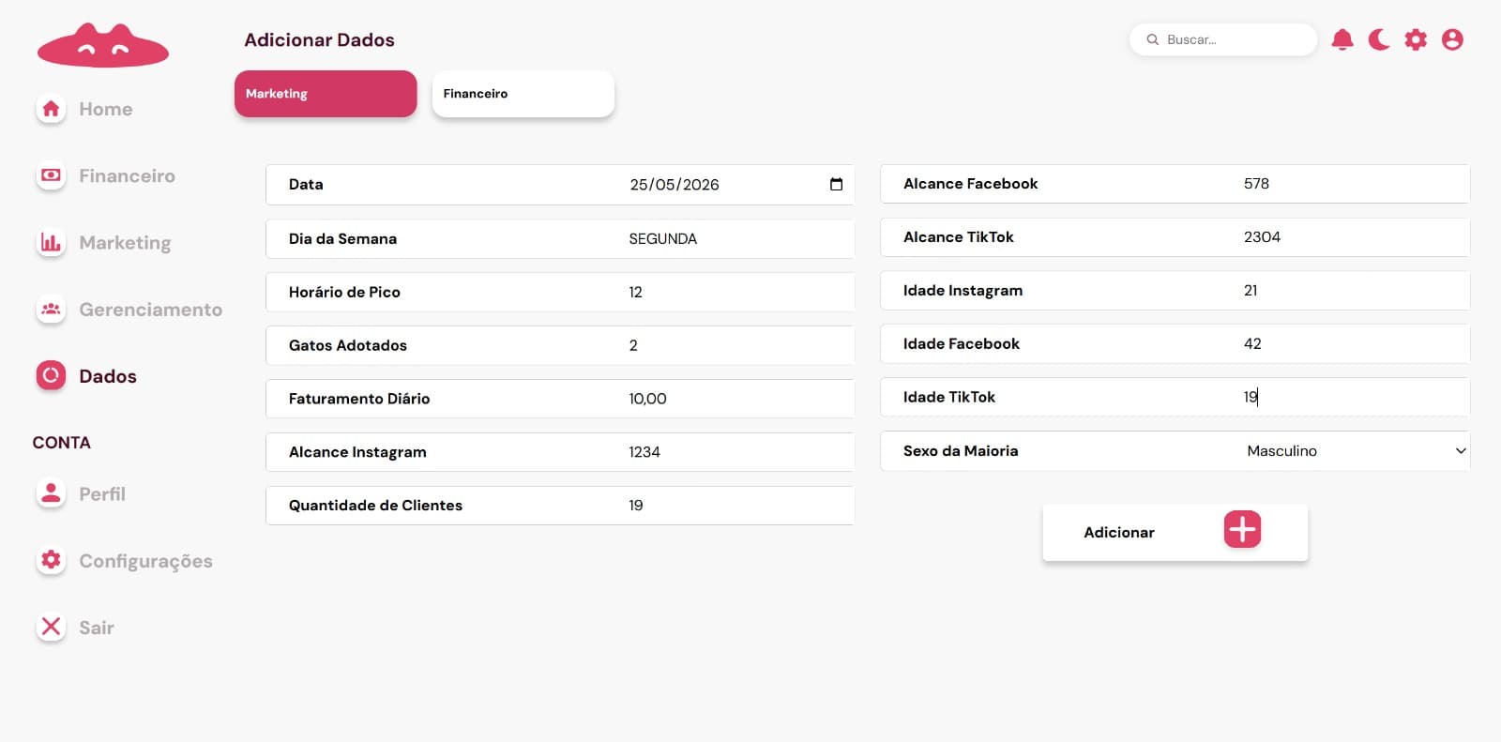Click the Alcance TikTok field
This screenshot has height=742, width=1501.
click(1175, 237)
